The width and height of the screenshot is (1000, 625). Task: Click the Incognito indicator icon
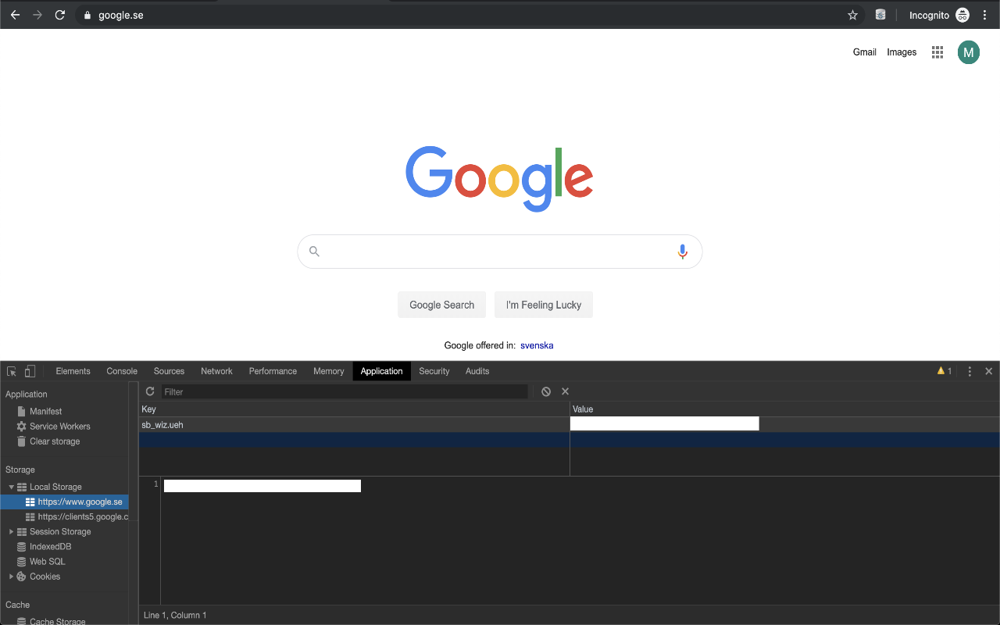(x=962, y=15)
